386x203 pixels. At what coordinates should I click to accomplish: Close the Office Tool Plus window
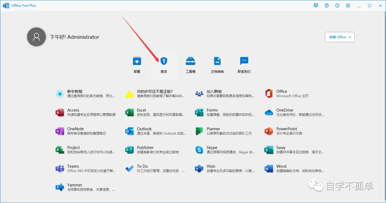(x=380, y=5)
